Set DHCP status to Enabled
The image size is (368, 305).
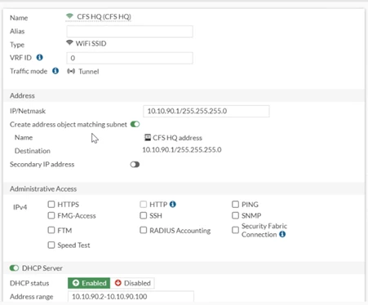click(x=89, y=283)
